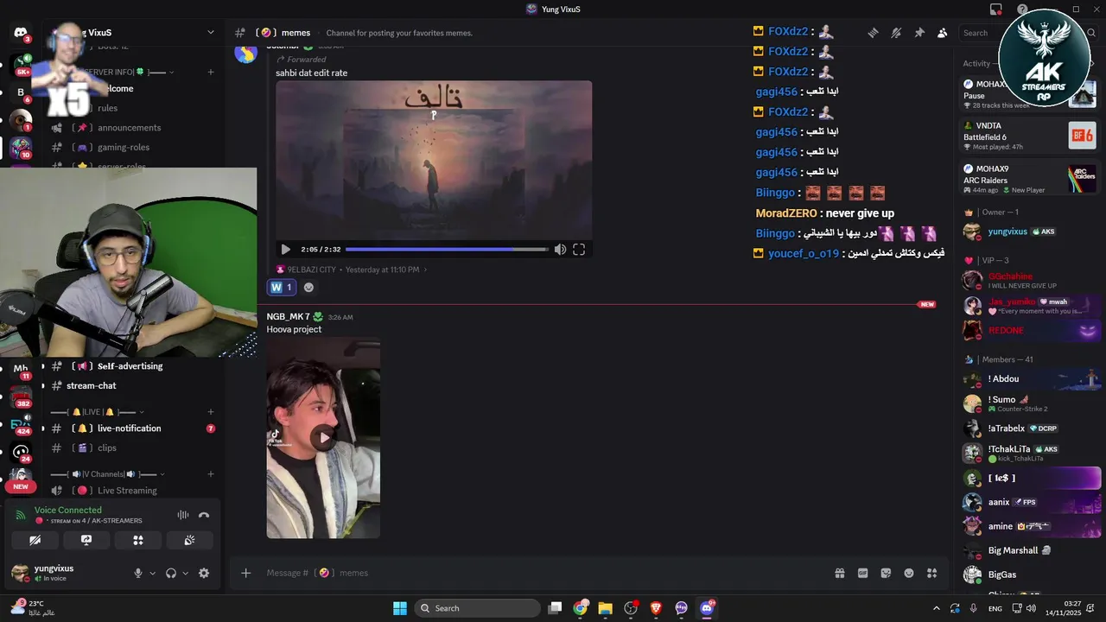Create a channel in SERVER INFO category
Screen dimensions: 1106x622
211,72
